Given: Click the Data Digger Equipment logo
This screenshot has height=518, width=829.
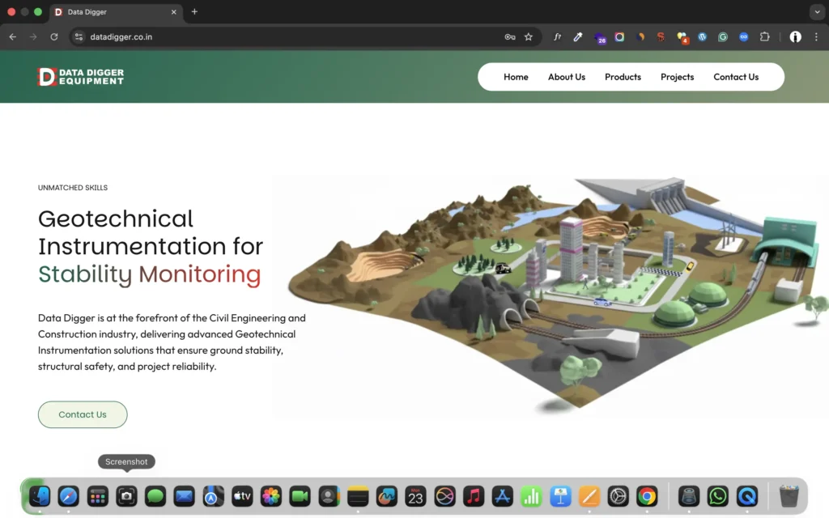Looking at the screenshot, I should tap(81, 77).
